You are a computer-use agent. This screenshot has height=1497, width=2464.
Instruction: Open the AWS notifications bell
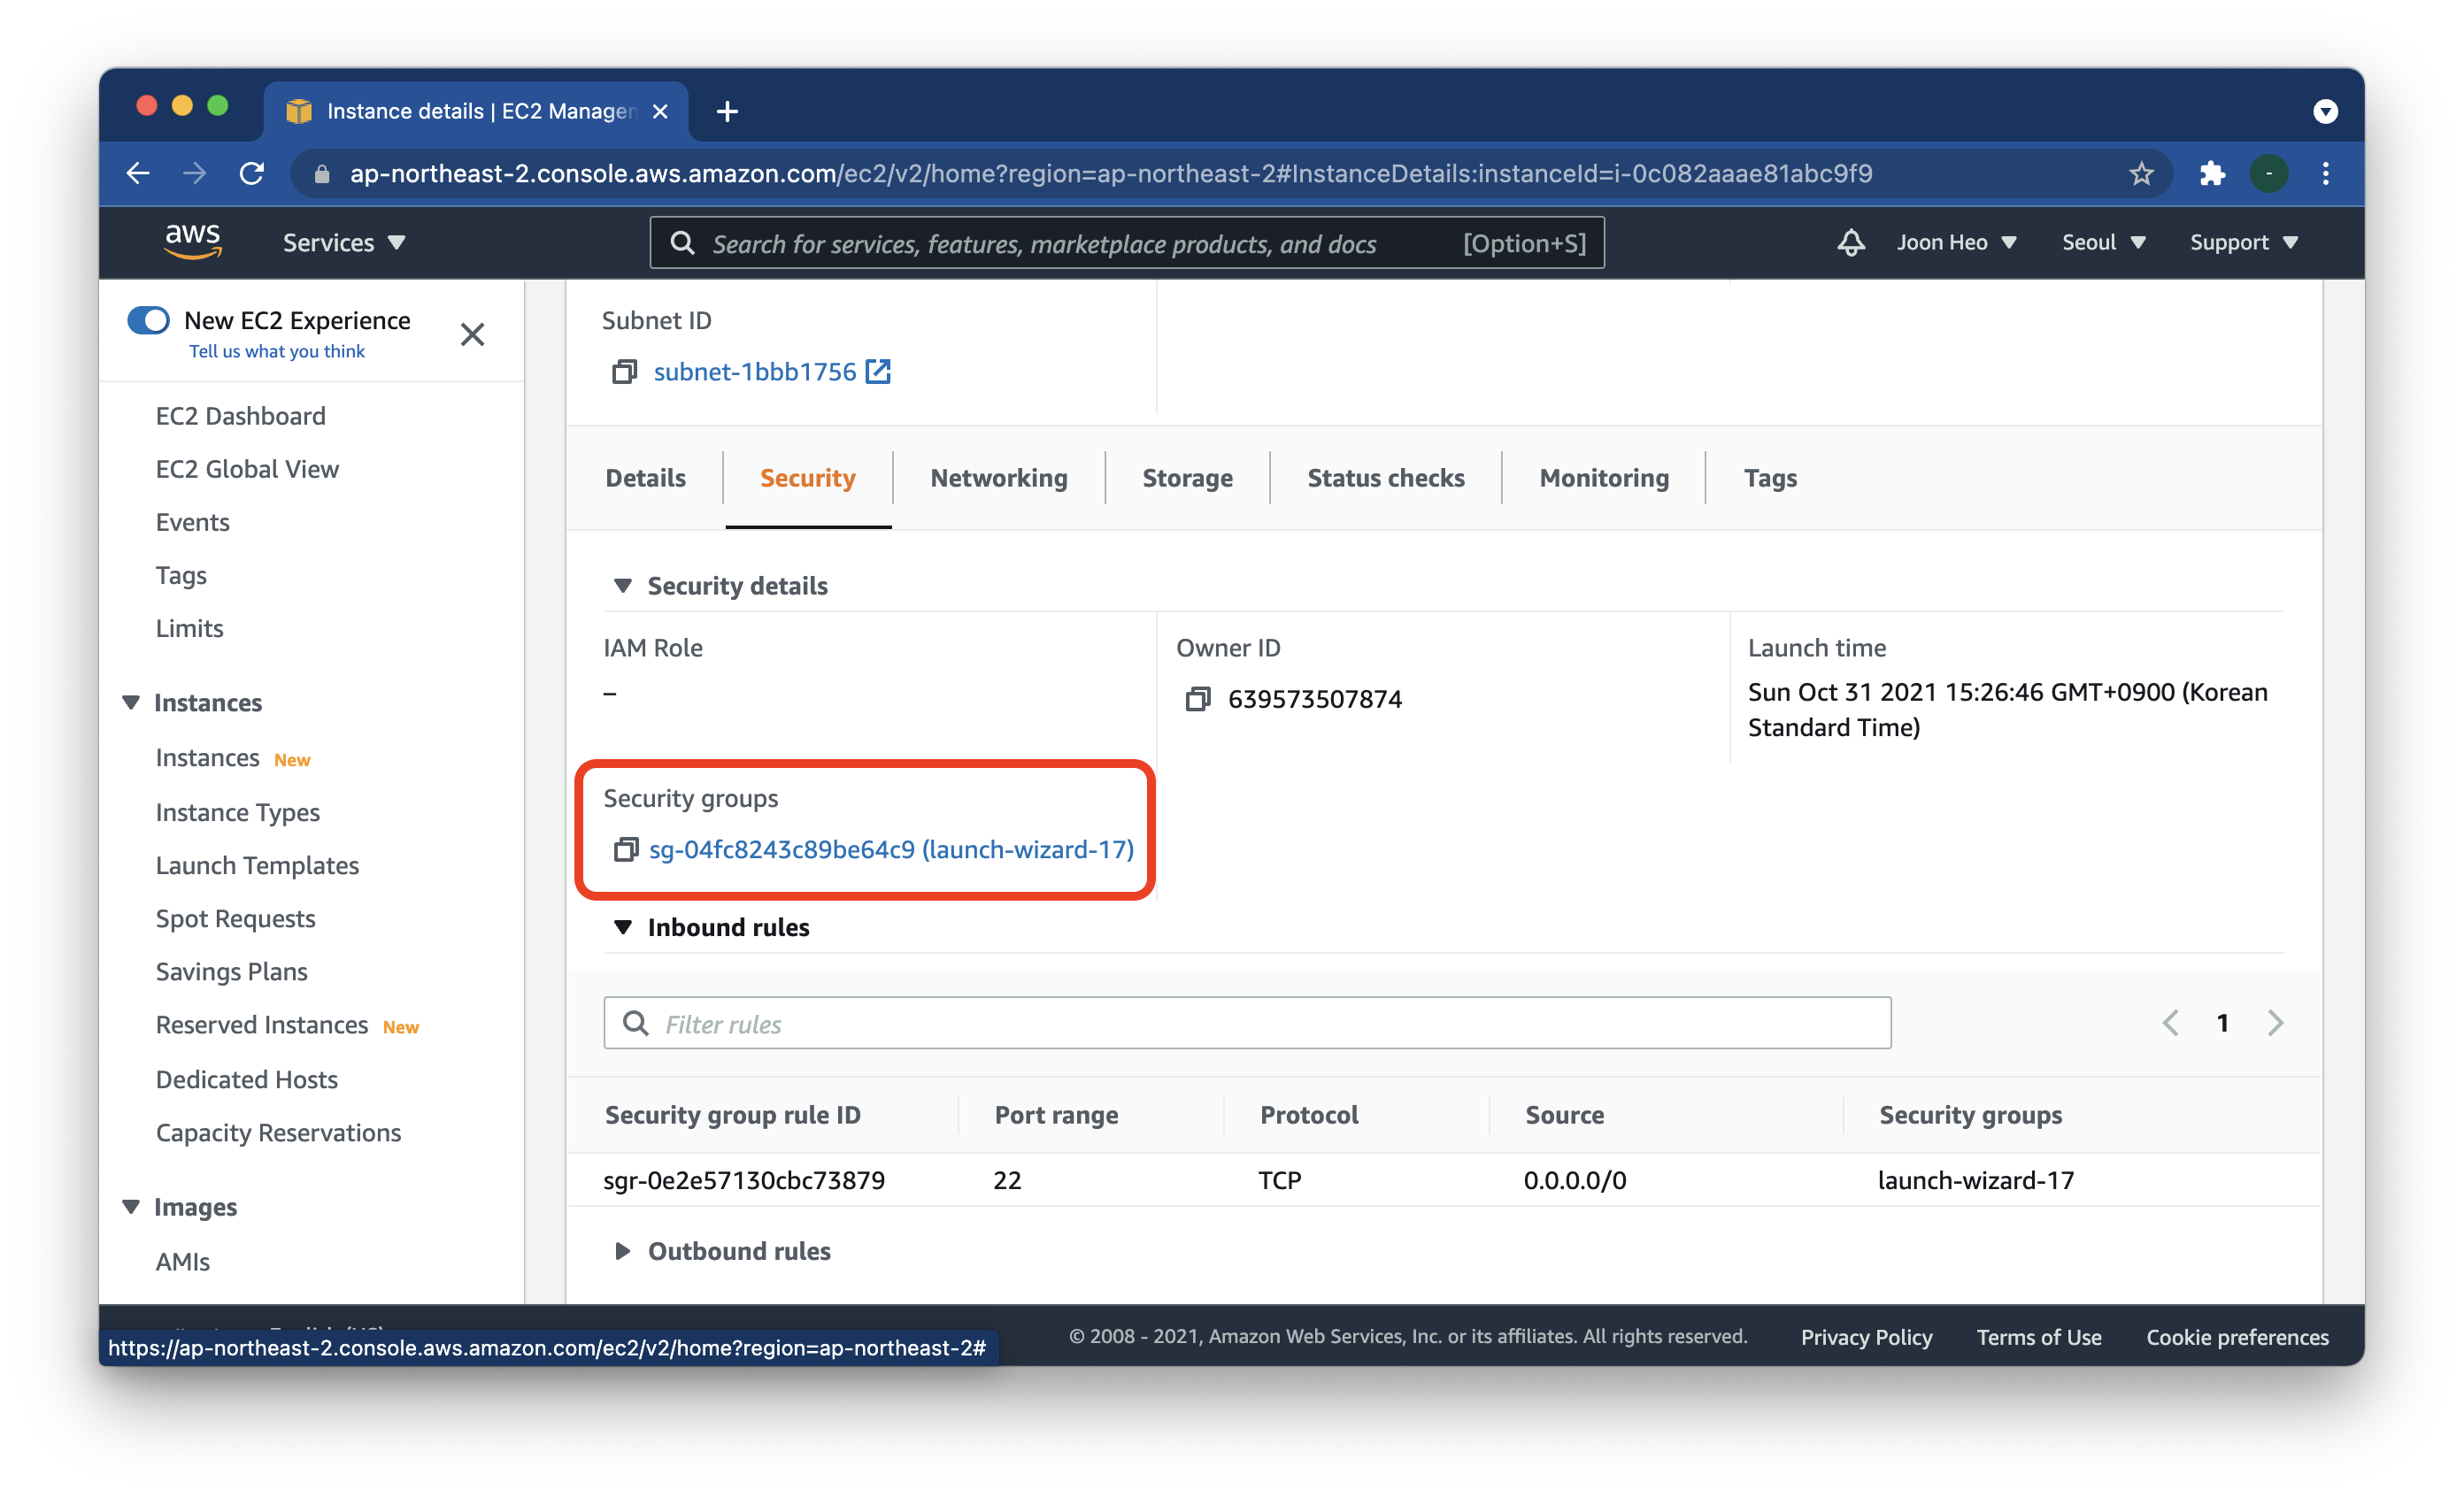pyautogui.click(x=1850, y=242)
